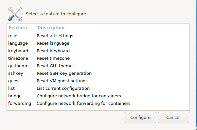Screen dimensions: 197x130
Task: Select the language feature row
Action: tap(98, 43)
